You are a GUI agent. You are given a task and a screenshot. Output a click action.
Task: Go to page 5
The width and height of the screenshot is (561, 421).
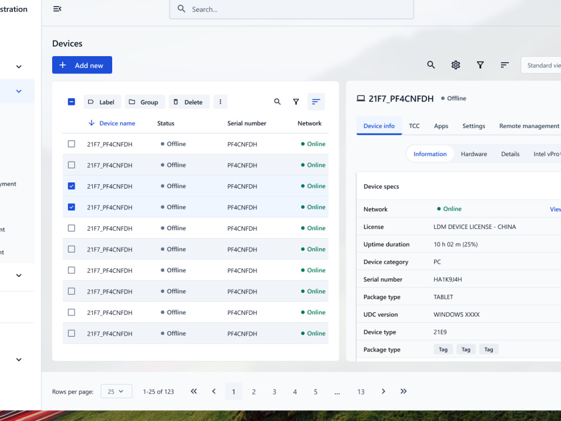315,392
